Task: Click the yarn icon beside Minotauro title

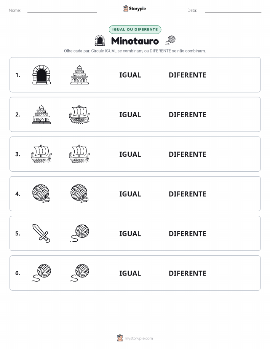Action: click(x=171, y=40)
